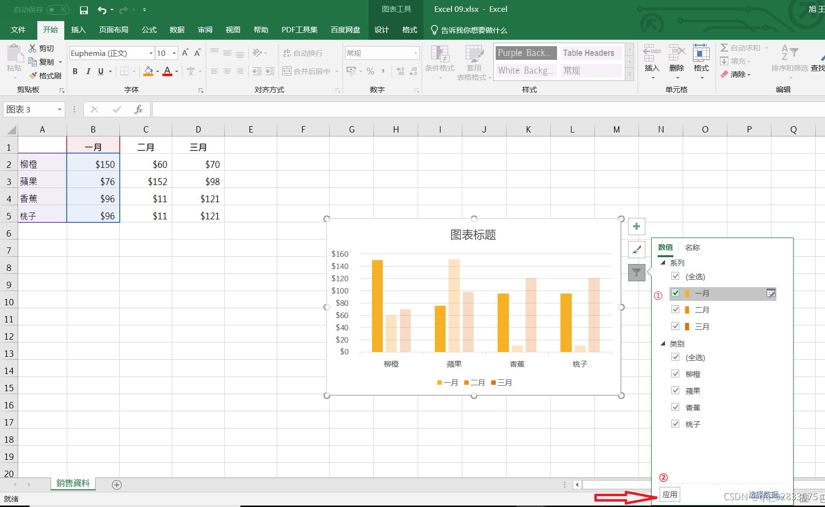Click the 应用 button
The height and width of the screenshot is (507, 825).
[x=670, y=495]
